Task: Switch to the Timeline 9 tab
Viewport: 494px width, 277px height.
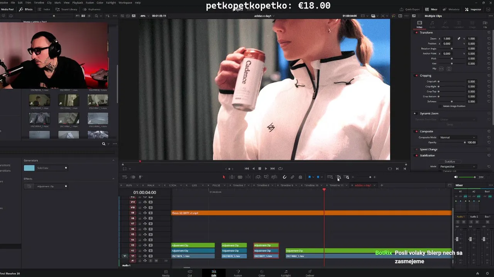Action: pos(286,185)
